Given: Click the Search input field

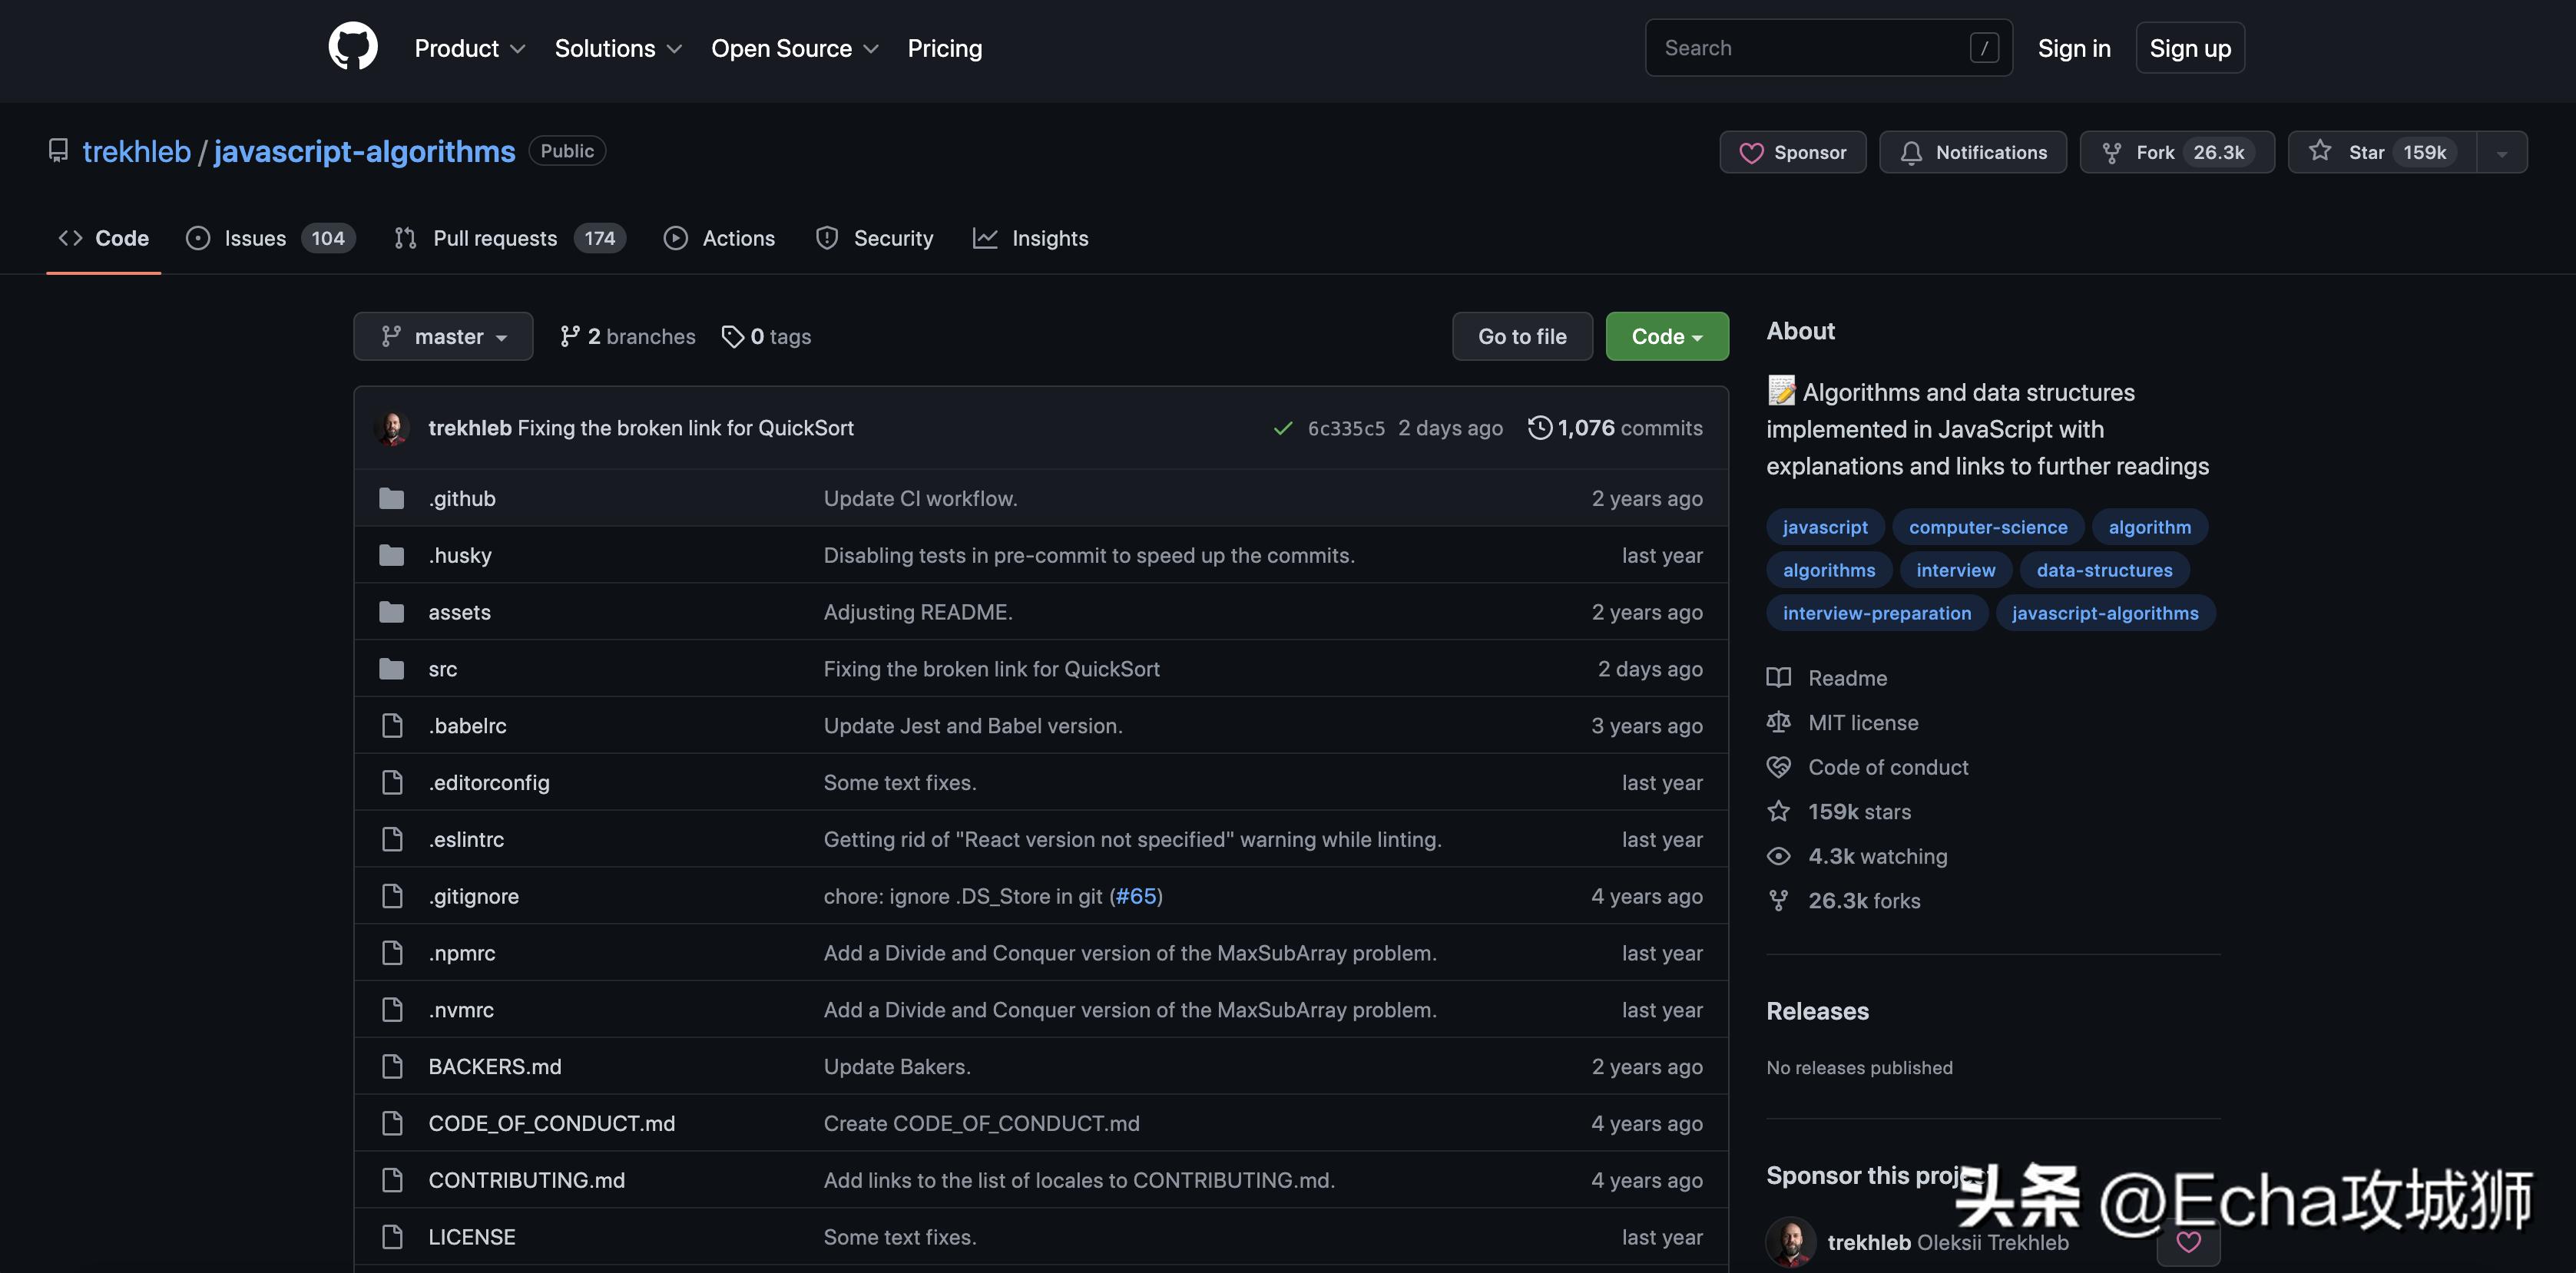Looking at the screenshot, I should (1810, 48).
